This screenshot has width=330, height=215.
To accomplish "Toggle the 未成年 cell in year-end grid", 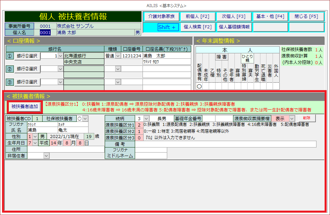I will tap(206, 86).
